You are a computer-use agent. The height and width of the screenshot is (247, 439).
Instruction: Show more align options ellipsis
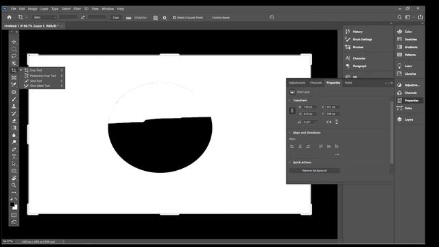[337, 154]
